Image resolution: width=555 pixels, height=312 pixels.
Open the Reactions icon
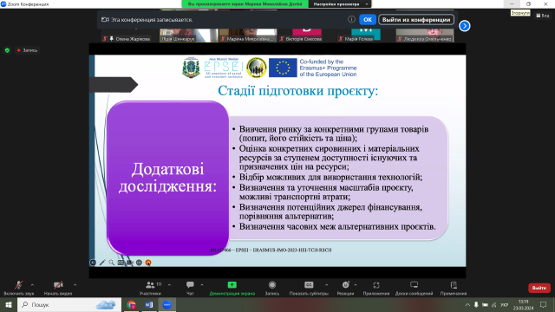345,285
